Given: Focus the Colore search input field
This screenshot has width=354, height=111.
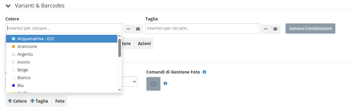Looking at the screenshot, I should pyautogui.click(x=64, y=28).
